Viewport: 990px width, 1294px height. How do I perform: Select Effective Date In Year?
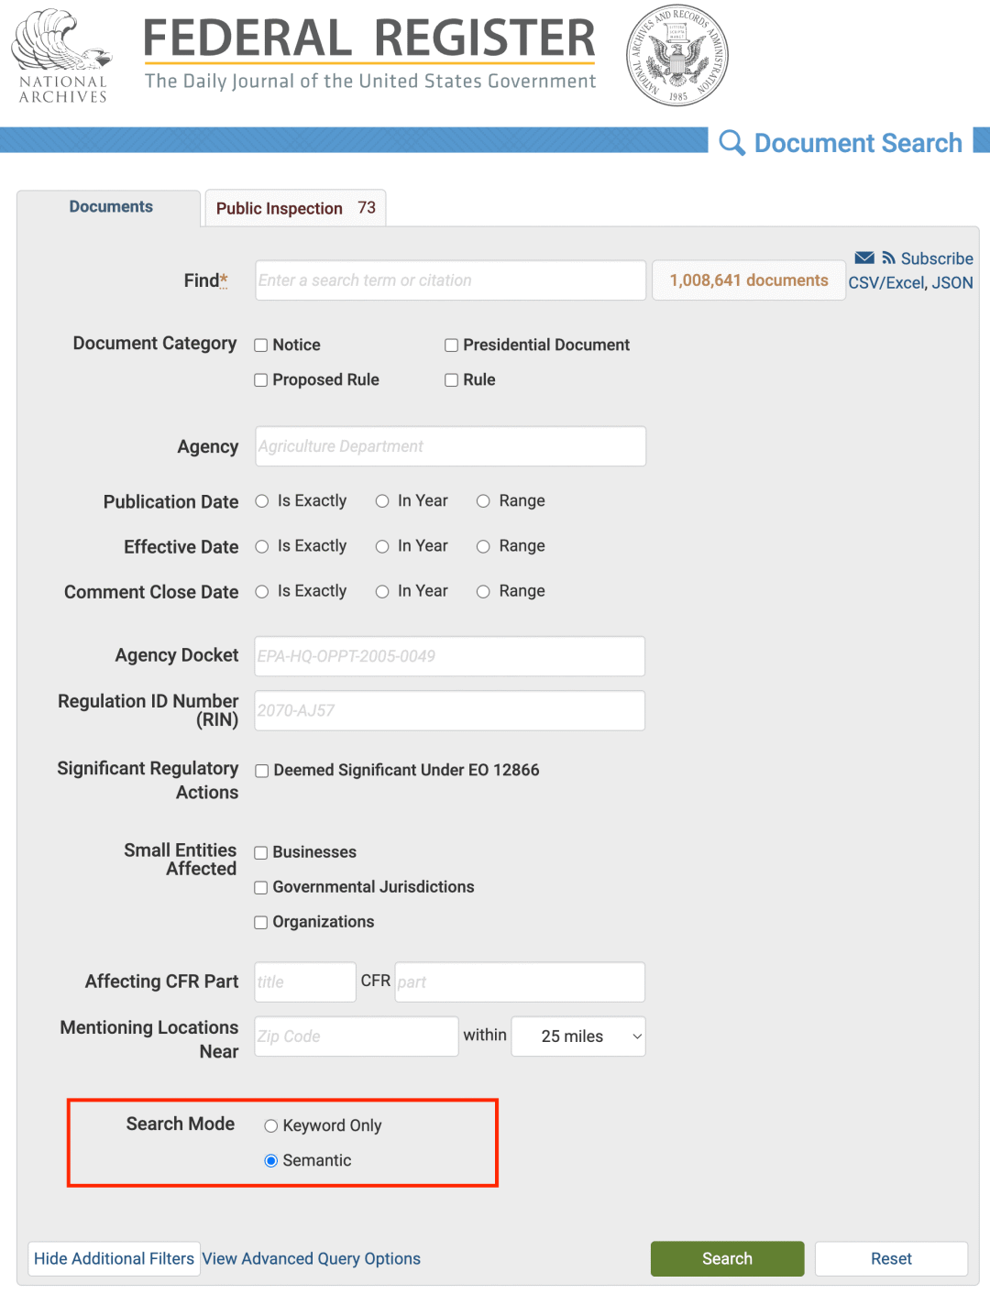[382, 547]
